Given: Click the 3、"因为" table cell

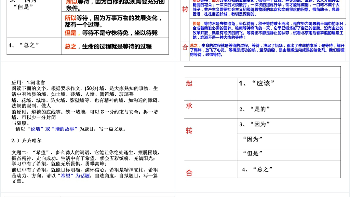Looking at the screenshot, I should coord(287,124).
